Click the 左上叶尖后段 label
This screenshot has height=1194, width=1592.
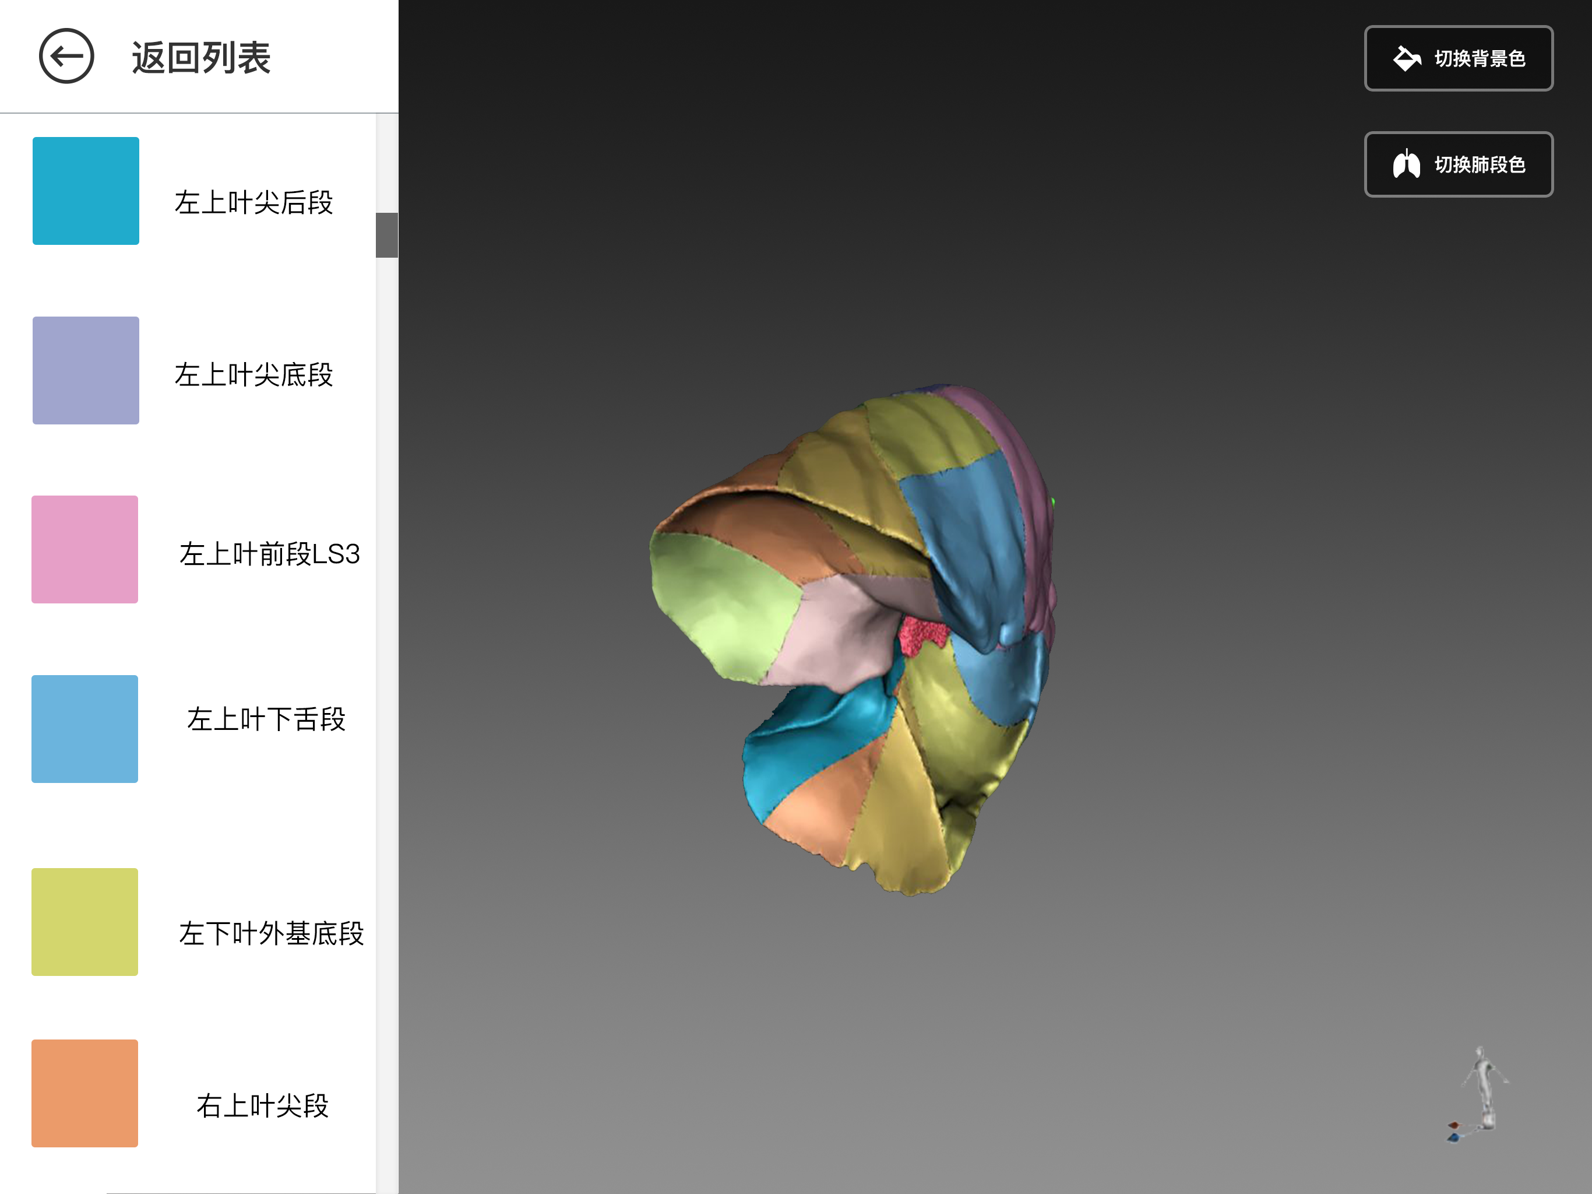coord(254,202)
